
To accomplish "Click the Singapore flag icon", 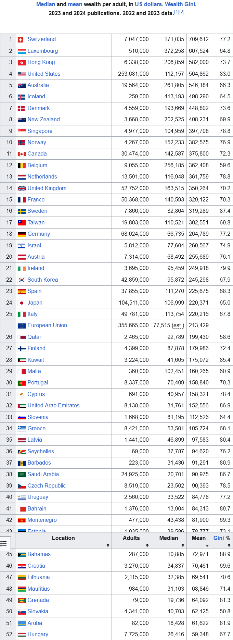I will pyautogui.click(x=22, y=131).
